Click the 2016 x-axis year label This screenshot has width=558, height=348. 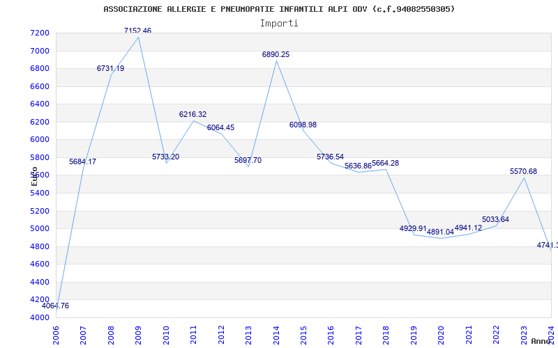(331, 335)
